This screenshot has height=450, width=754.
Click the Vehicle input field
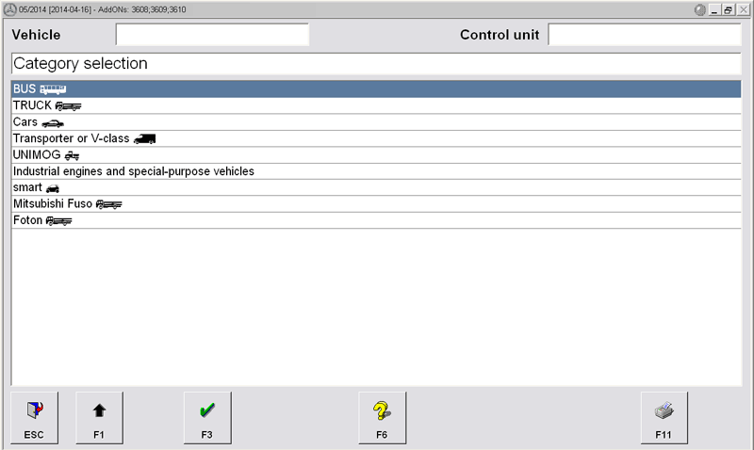(212, 35)
